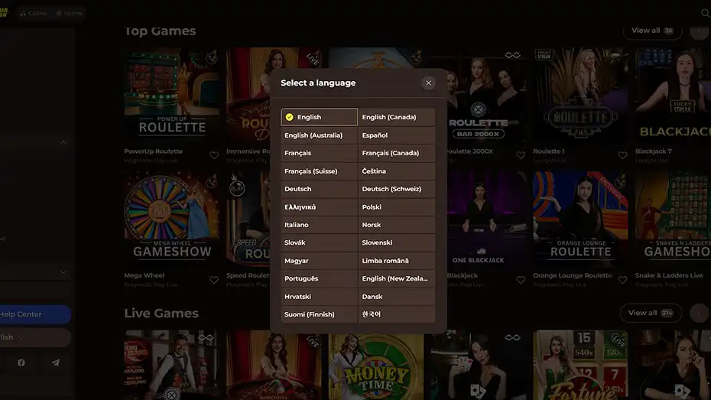View all Top Games
This screenshot has height=400, width=711.
click(652, 31)
